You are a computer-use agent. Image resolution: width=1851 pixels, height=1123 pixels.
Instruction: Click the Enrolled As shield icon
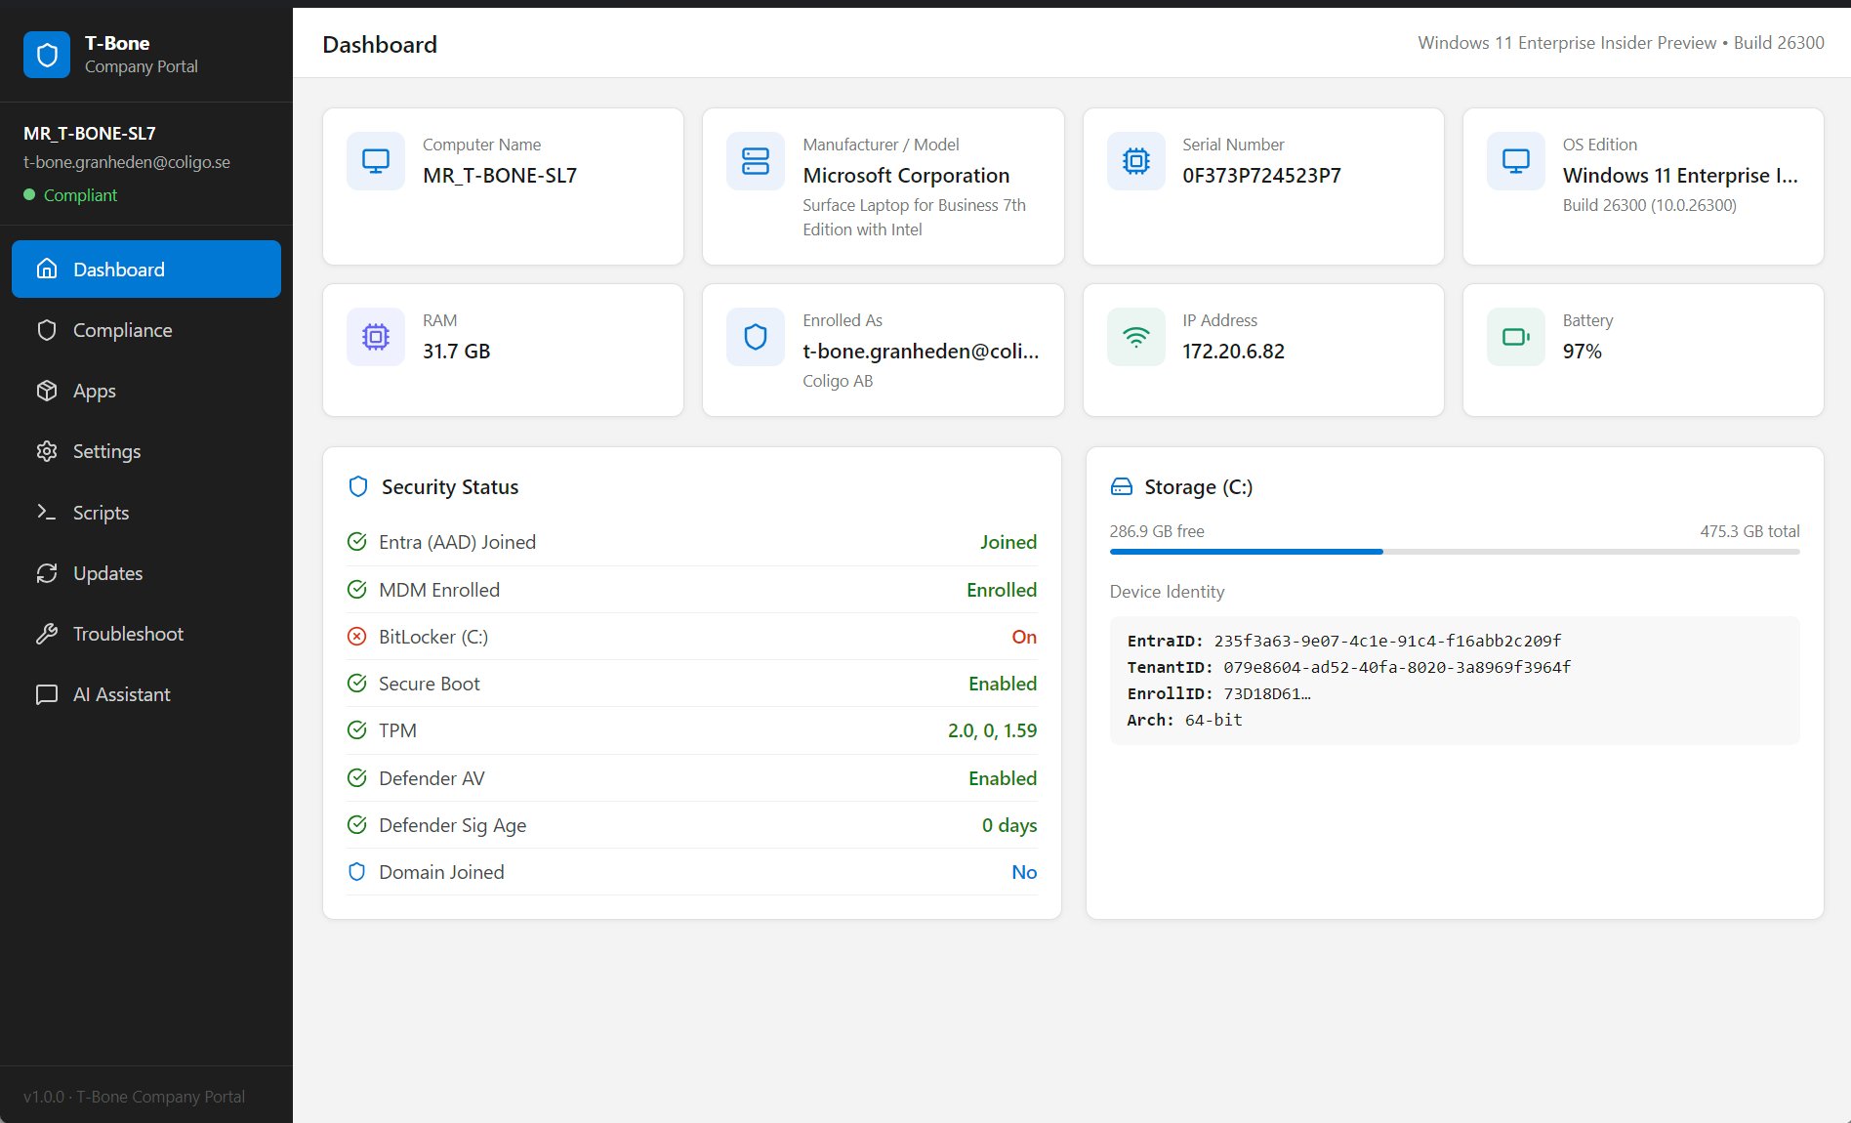coord(756,337)
